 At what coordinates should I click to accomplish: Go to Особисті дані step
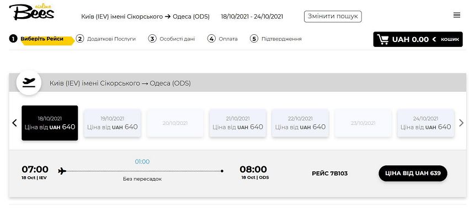point(172,39)
